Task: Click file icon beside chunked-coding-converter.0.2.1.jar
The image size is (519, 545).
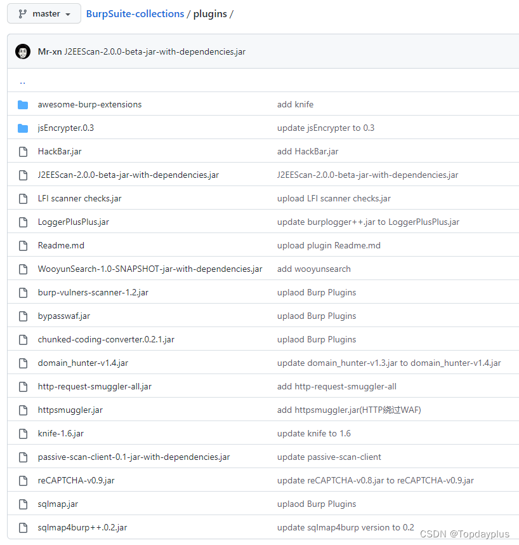Action: tap(23, 340)
